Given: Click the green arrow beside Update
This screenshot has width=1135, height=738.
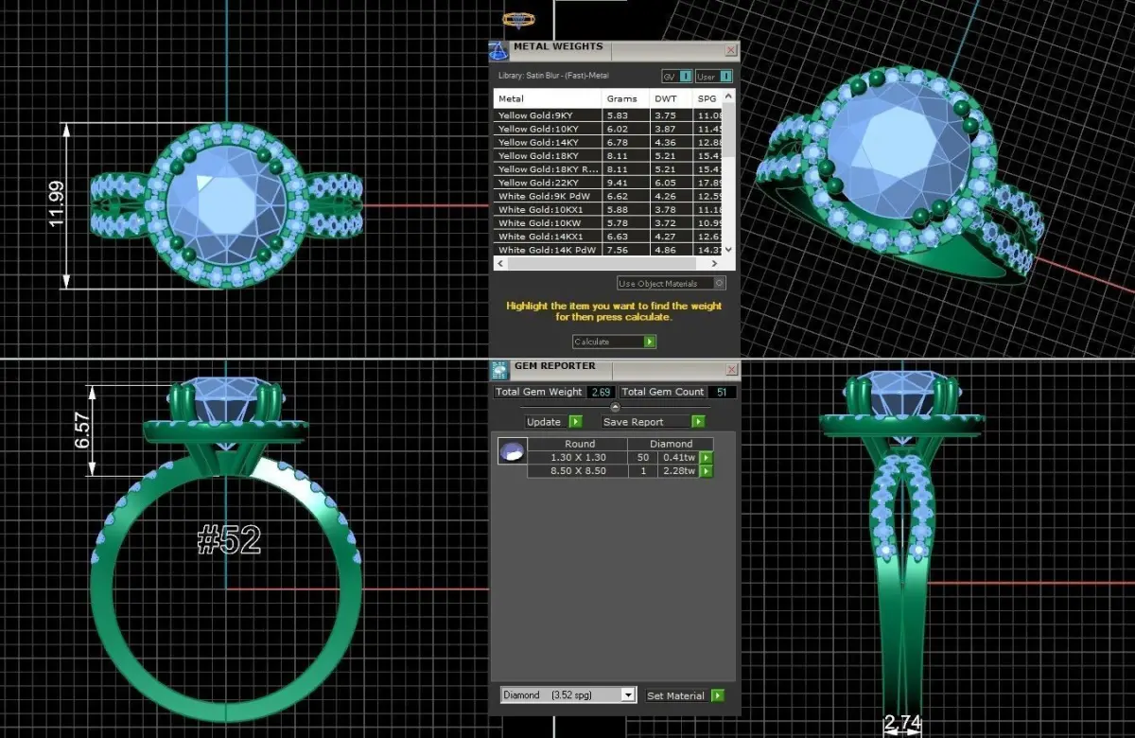Looking at the screenshot, I should tap(576, 422).
